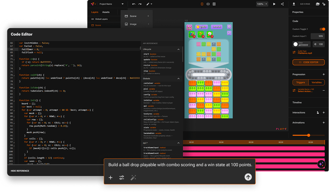Submit the prompt with up arrow button

248,177
